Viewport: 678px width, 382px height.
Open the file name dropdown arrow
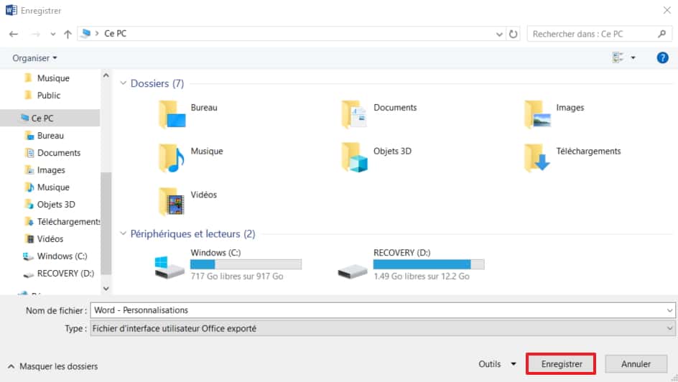tap(669, 310)
